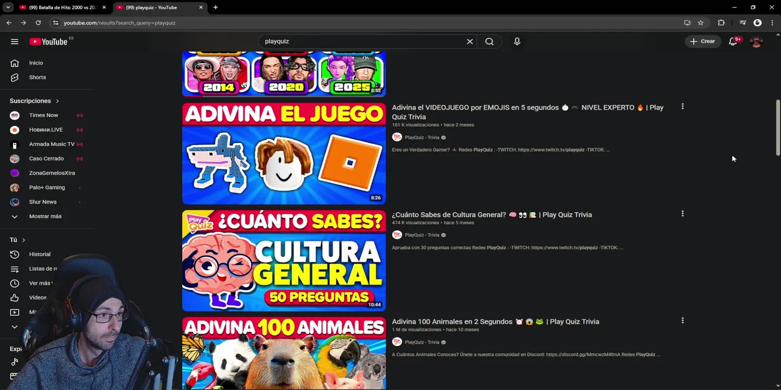The width and height of the screenshot is (781, 390).
Task: Open the ¿Cuánto Sabes de Cultura General? title
Action: pos(492,214)
